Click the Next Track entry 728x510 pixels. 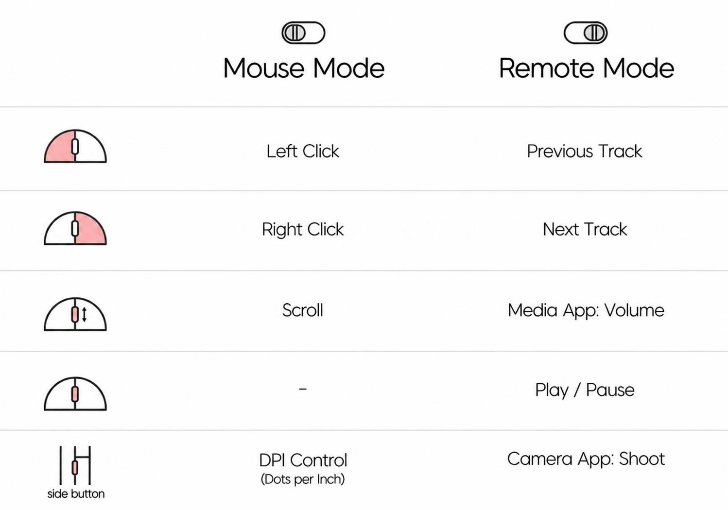tap(585, 229)
